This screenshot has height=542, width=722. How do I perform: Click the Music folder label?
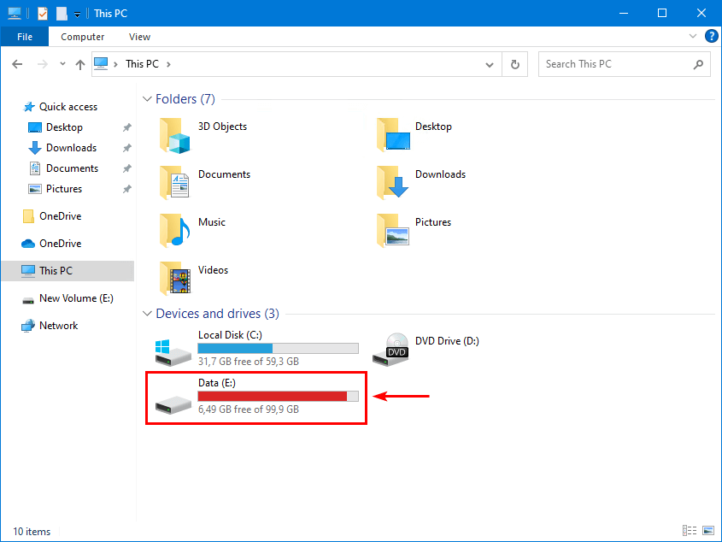click(212, 222)
